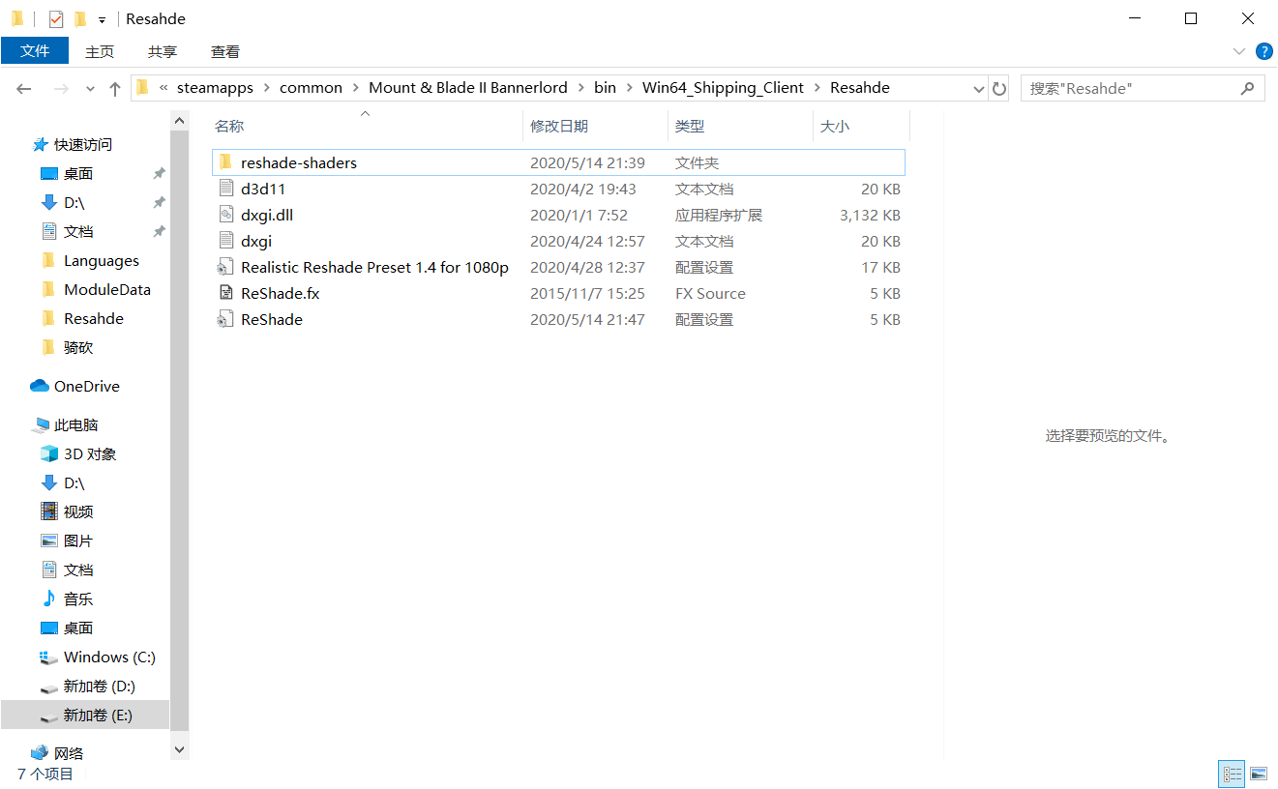Click the bin breadcrumb
The image size is (1278, 789).
tap(605, 87)
